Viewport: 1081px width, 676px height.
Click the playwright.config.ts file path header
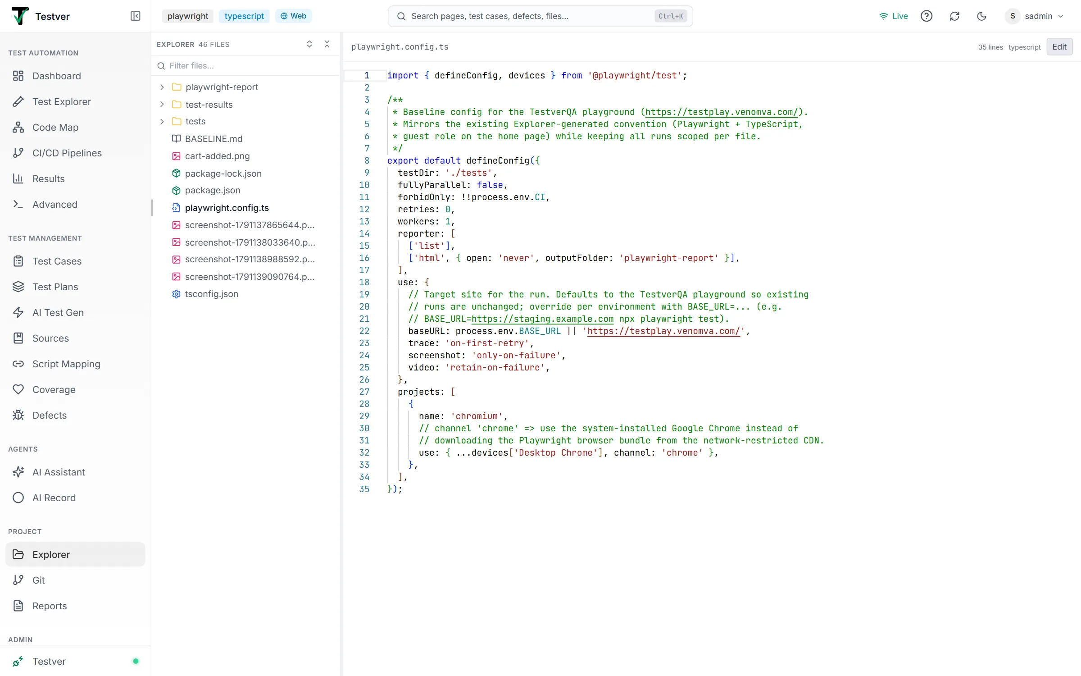click(400, 47)
